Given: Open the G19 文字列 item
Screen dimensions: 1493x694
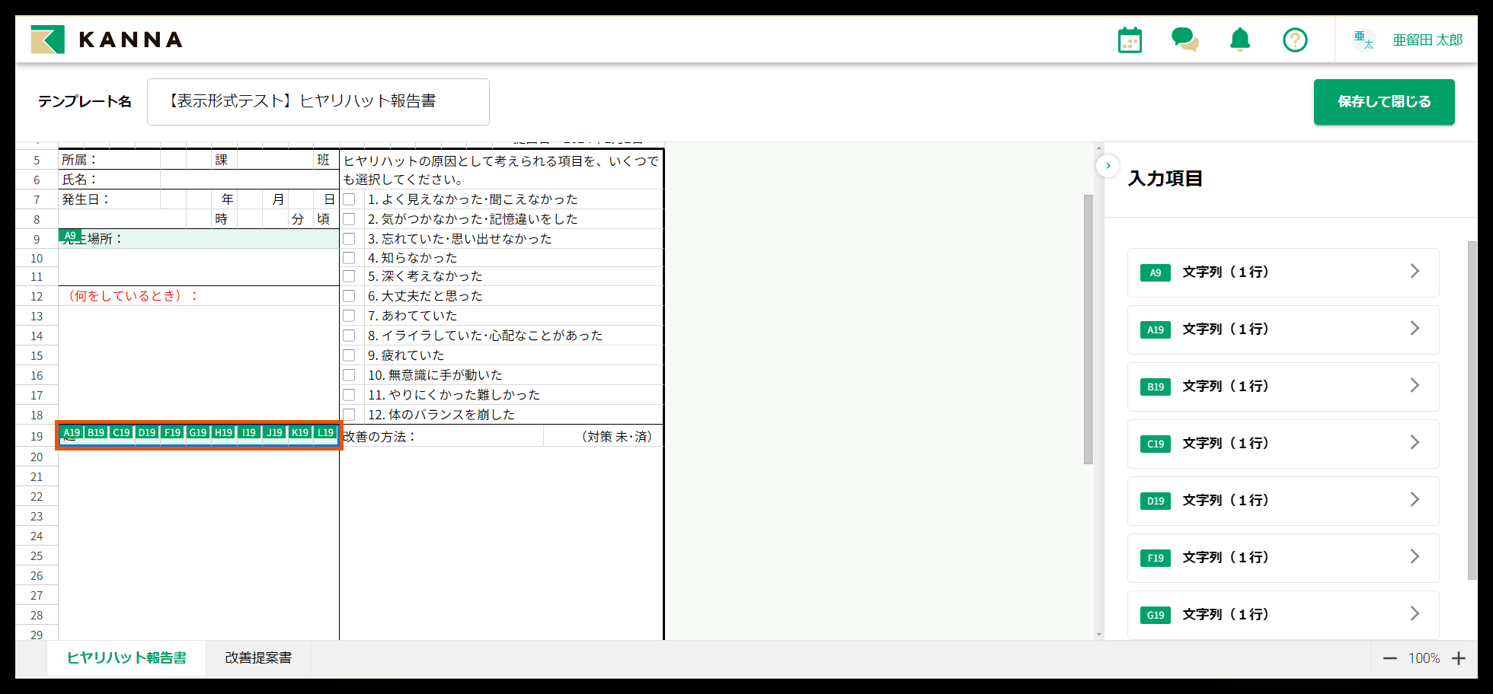Looking at the screenshot, I should (1283, 615).
